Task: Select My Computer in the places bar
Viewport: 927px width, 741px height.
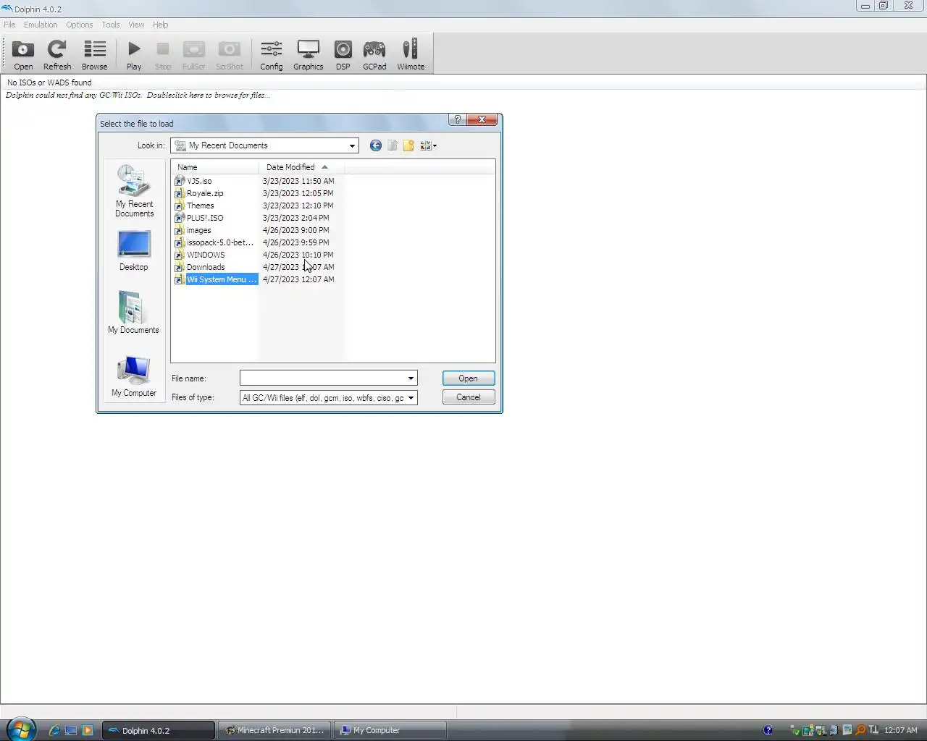Action: [134, 376]
